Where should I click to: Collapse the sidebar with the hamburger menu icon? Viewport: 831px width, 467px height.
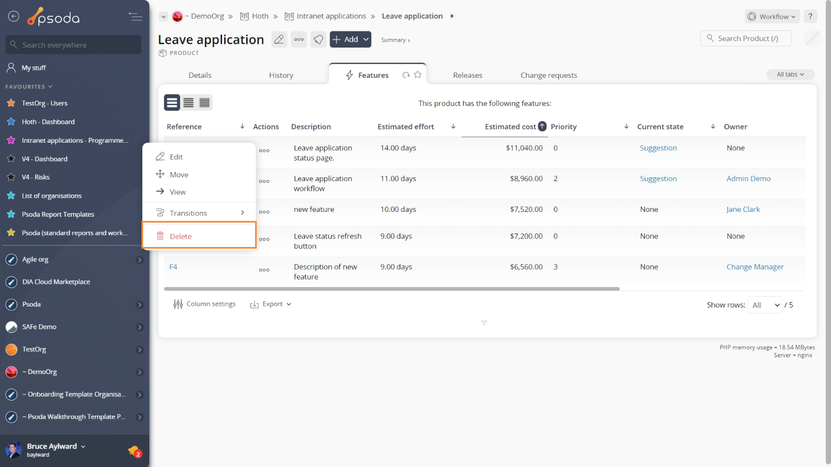pos(135,17)
